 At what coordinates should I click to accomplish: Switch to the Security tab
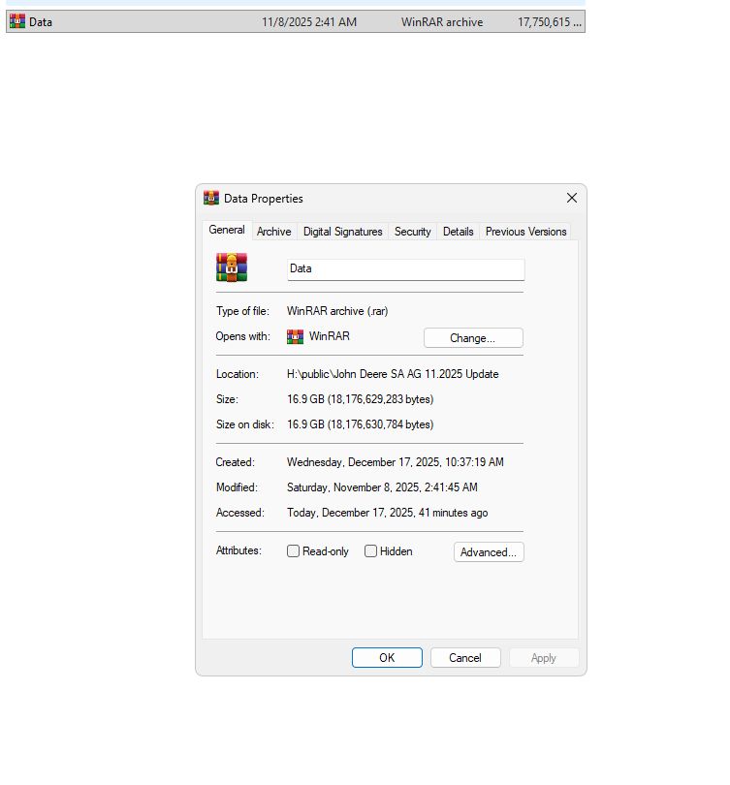click(413, 232)
